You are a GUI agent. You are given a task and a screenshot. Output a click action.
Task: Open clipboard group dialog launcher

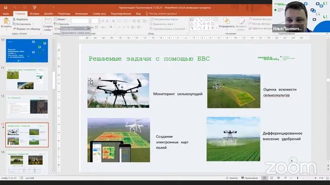tap(40, 34)
